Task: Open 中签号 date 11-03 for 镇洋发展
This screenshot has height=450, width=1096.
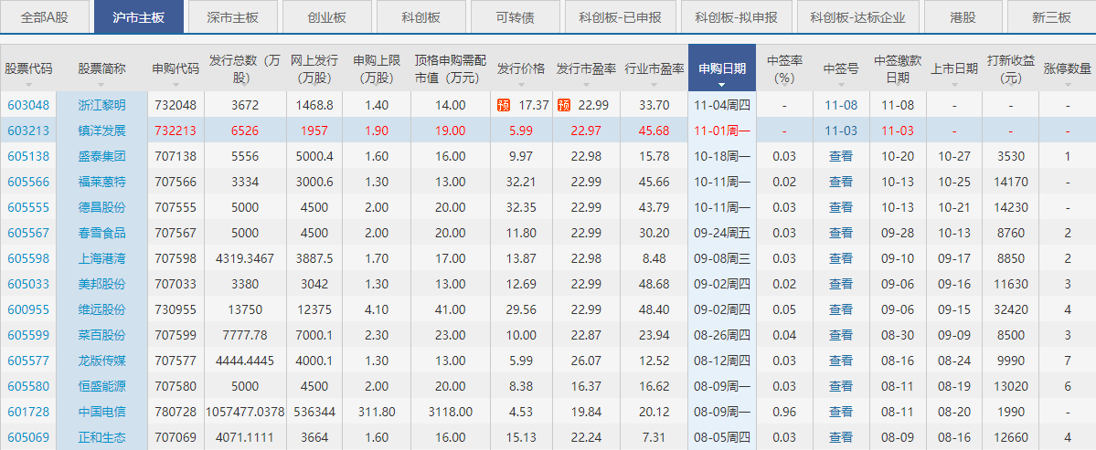Action: click(841, 131)
